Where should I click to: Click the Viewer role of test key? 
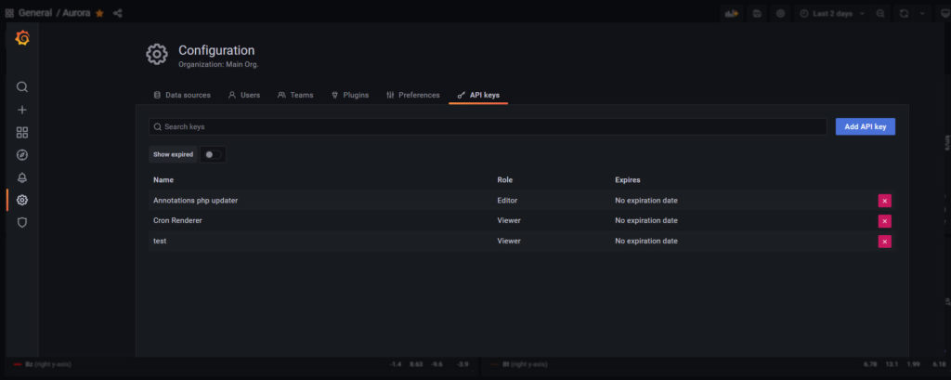coord(509,241)
